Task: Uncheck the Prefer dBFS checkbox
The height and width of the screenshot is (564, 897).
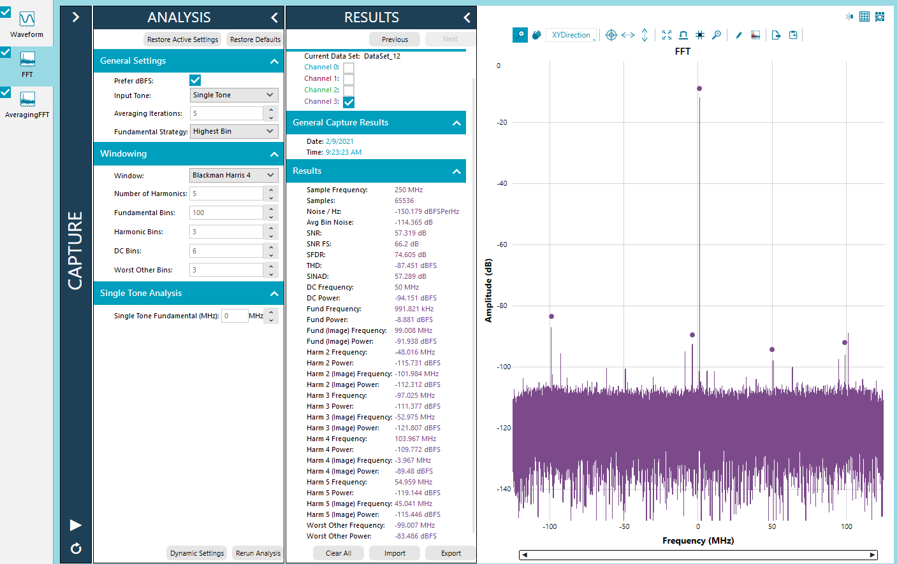Action: (x=195, y=80)
